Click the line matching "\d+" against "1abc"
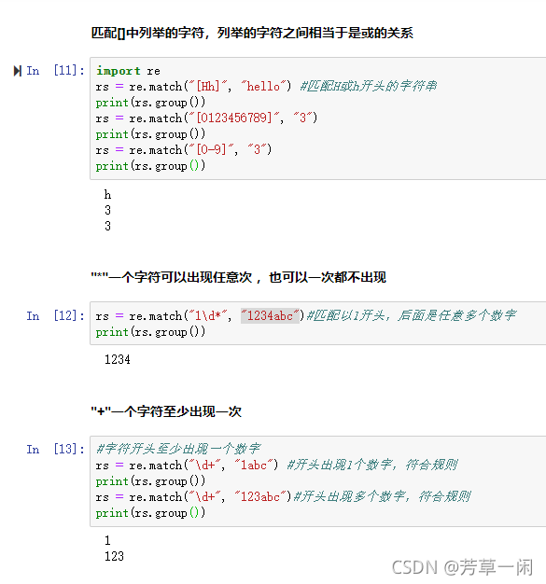The image size is (546, 584). (x=276, y=465)
